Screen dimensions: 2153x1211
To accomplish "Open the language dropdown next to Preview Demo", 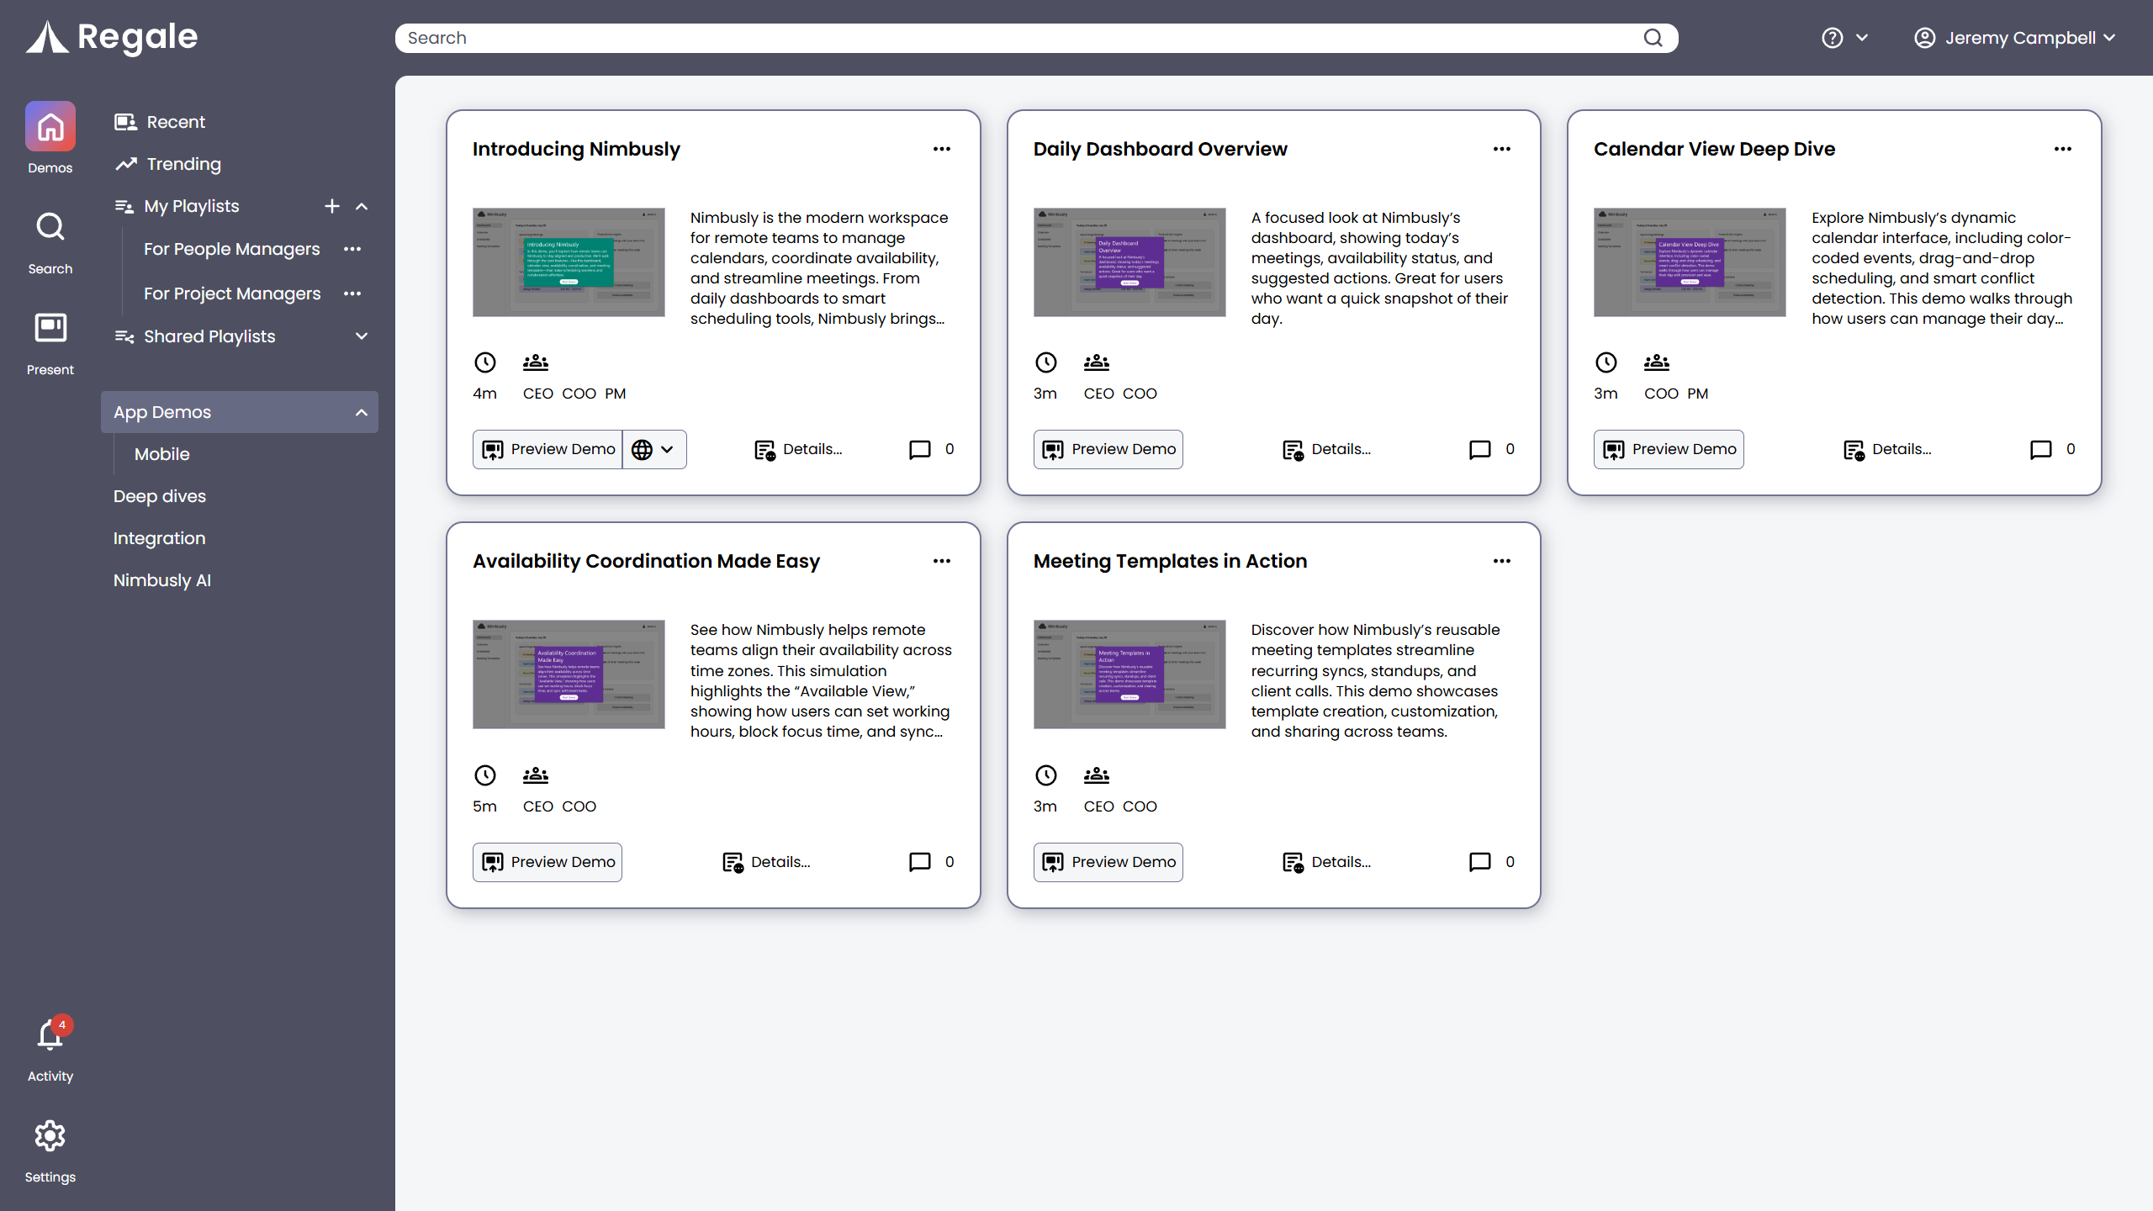I will (654, 449).
